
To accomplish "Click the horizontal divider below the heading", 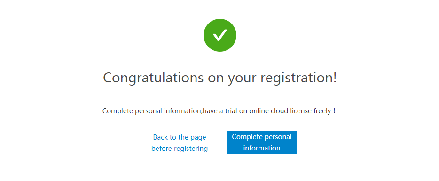I will pos(219,95).
